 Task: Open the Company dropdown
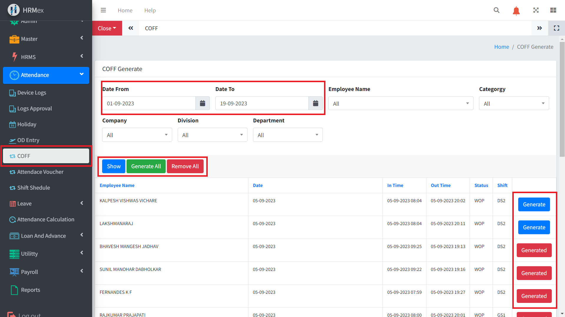tap(137, 135)
